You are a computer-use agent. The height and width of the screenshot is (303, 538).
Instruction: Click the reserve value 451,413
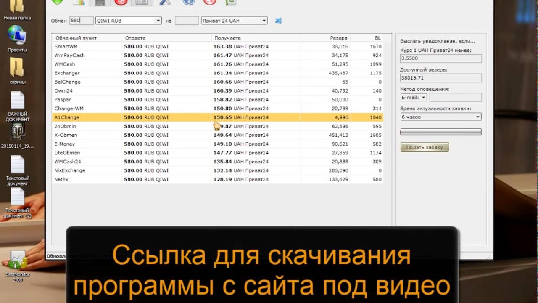click(339, 135)
